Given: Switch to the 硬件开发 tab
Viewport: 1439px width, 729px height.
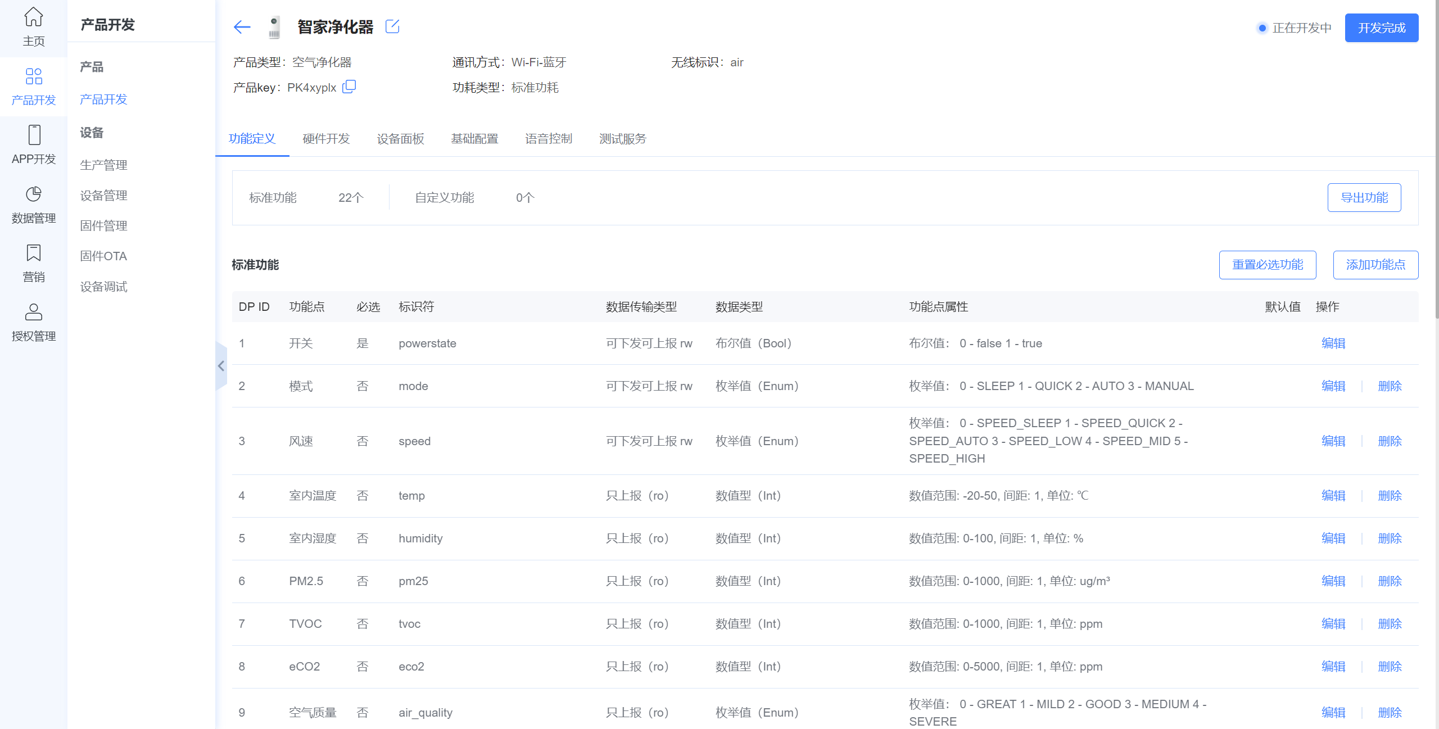Looking at the screenshot, I should tap(326, 138).
